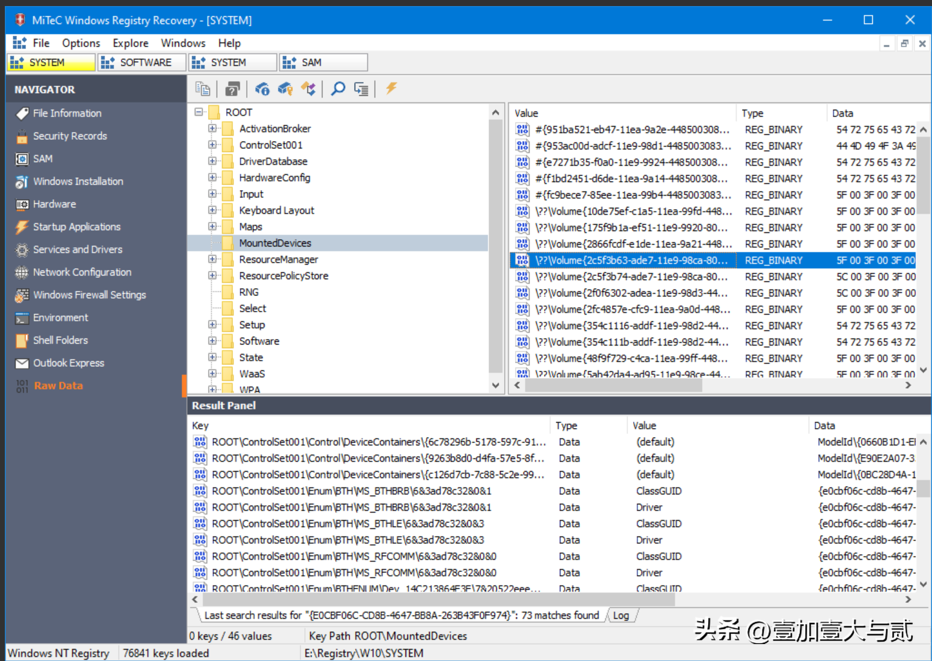Switch to the SOFTWARE hive tab
This screenshot has height=661, width=932.
[x=142, y=62]
